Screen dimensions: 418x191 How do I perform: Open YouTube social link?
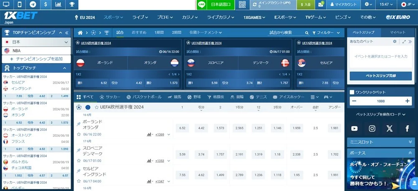click(354, 129)
